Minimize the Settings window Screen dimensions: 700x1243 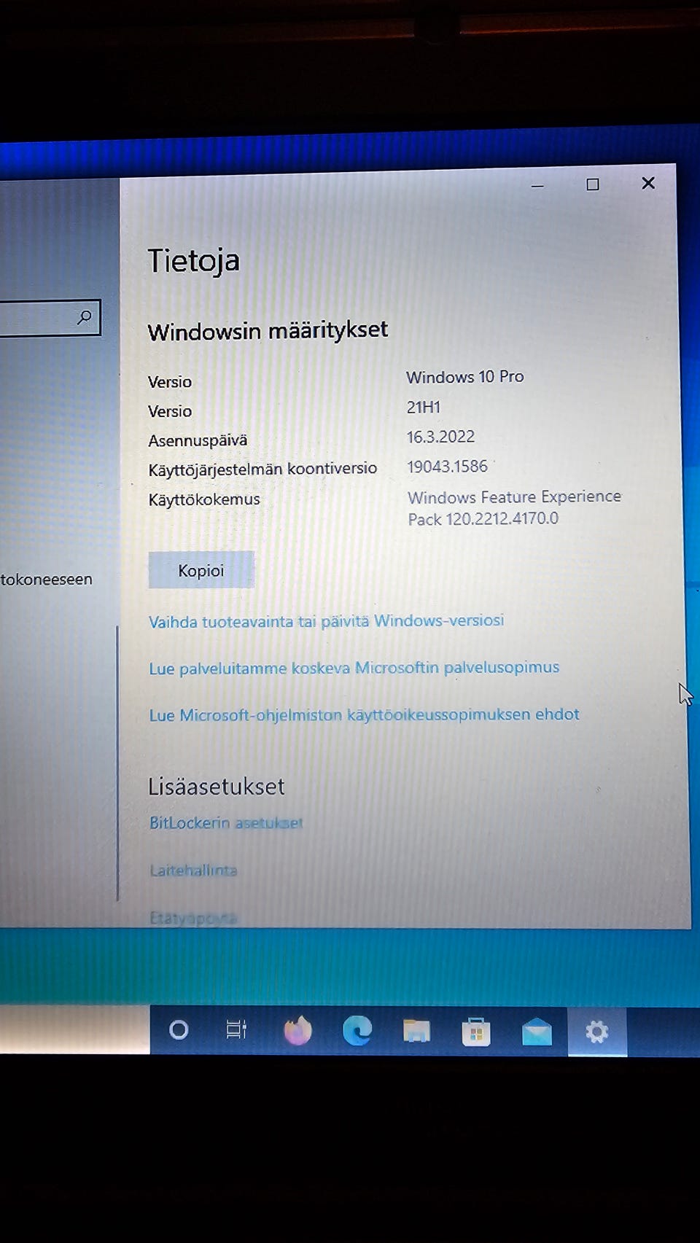tap(537, 185)
